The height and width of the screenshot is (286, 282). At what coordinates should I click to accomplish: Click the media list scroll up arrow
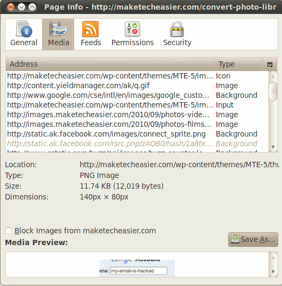273,76
